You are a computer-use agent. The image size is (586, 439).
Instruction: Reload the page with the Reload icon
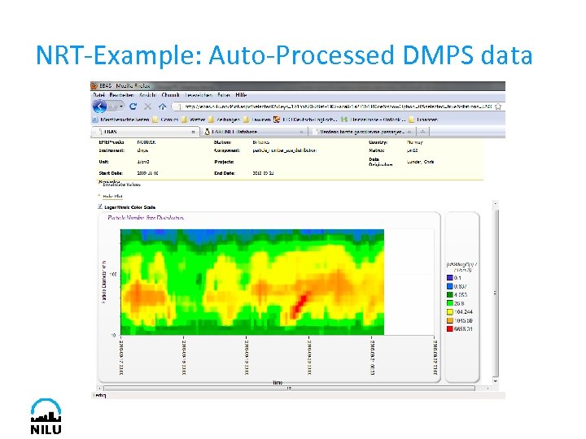[133, 106]
